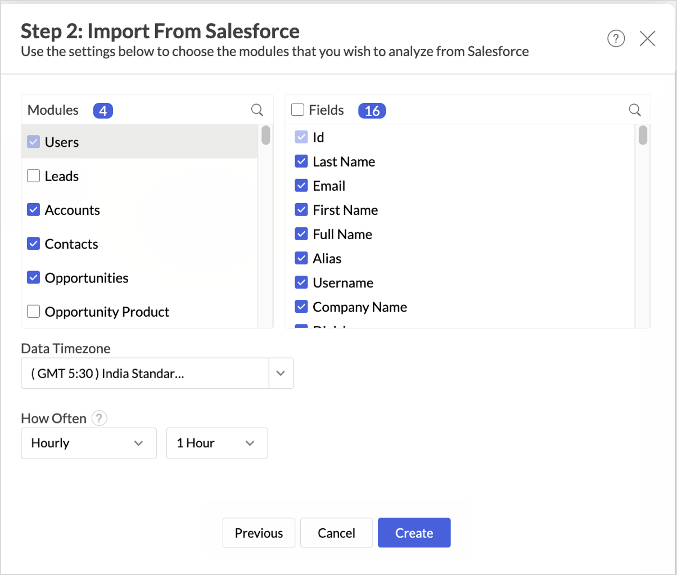Click the Username field label
Screen dimensions: 677x575
343,283
